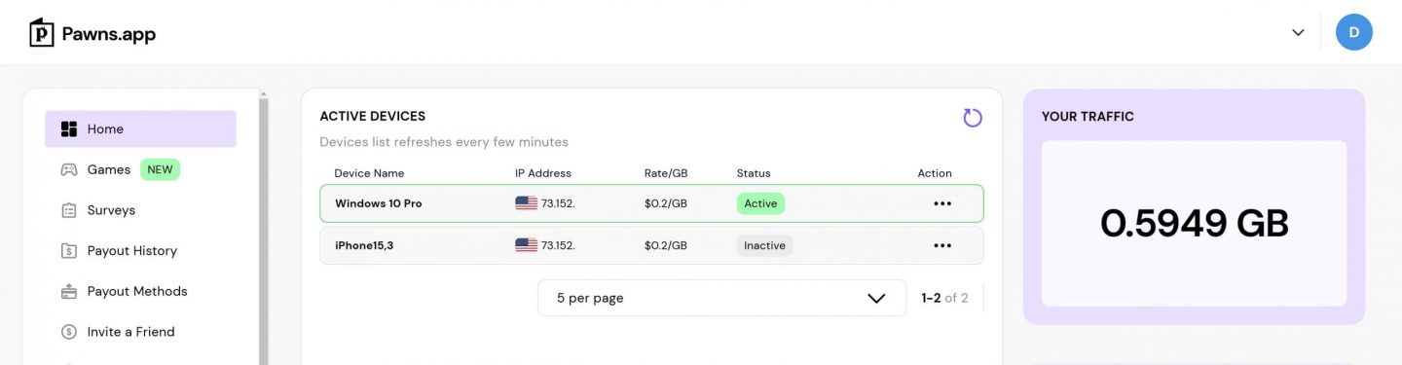This screenshot has height=365, width=1402.
Task: Click the devices list refresh notice text
Action: tap(444, 142)
